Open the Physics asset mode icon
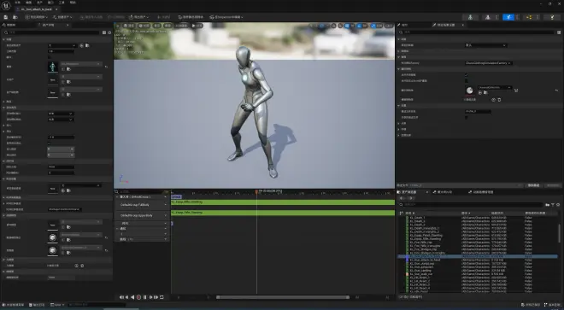The width and height of the screenshot is (564, 310). point(552,17)
